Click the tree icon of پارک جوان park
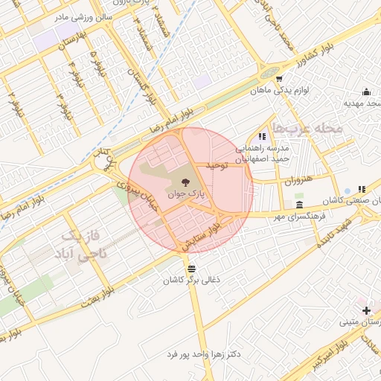This screenshot has height=381, width=381. [185, 183]
